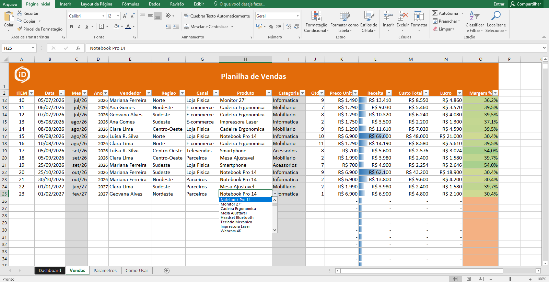Open the Dados ribbon tab
The image size is (549, 282).
[x=154, y=4]
